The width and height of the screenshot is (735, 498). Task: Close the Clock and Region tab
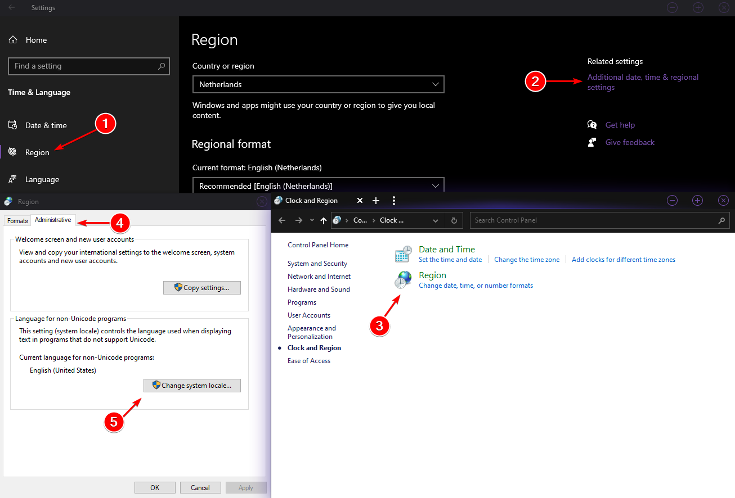360,201
